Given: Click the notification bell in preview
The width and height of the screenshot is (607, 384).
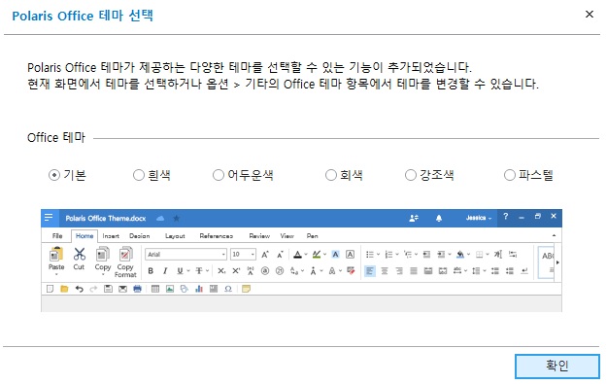Looking at the screenshot, I should tap(439, 218).
